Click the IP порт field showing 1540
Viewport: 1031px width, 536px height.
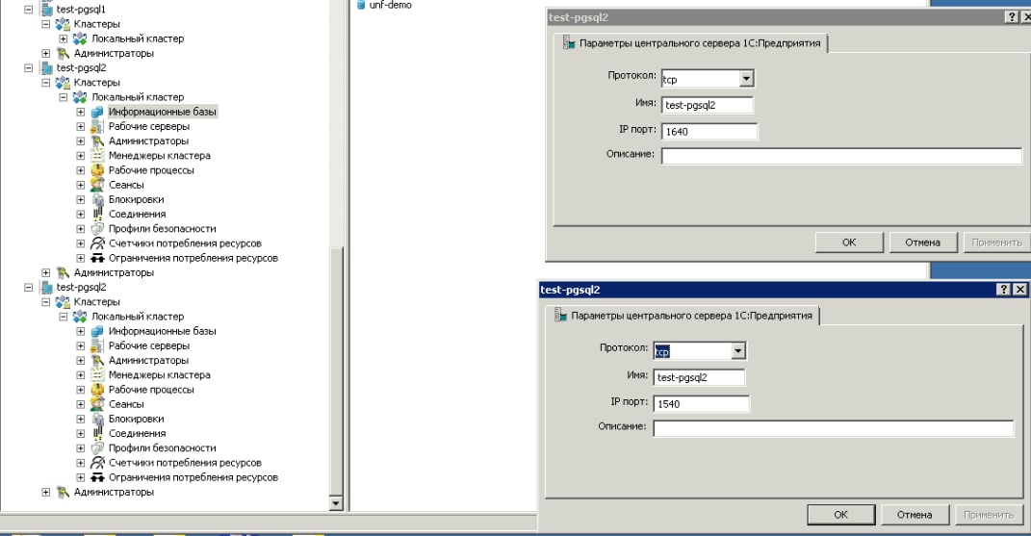[x=701, y=404]
